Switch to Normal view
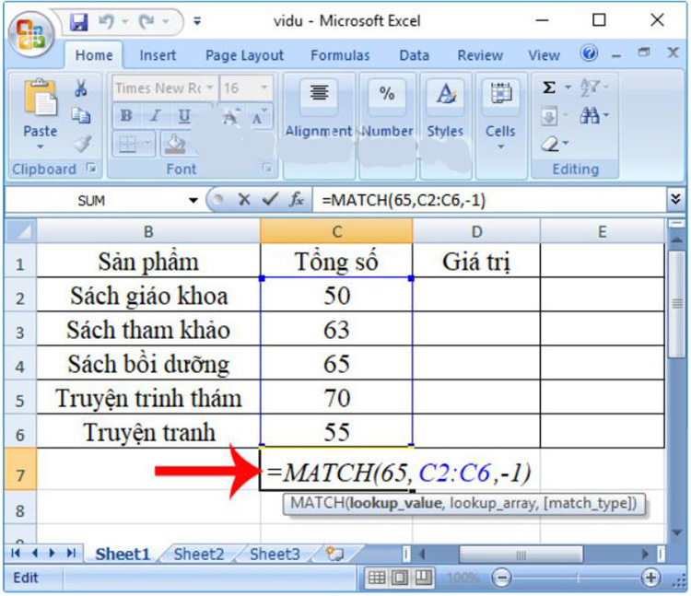This screenshot has height=596, width=691. tap(377, 578)
